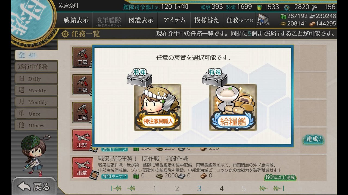348x195 pixels.
Task: Switch to 週 Weekly quest filter
Action: click(36, 90)
